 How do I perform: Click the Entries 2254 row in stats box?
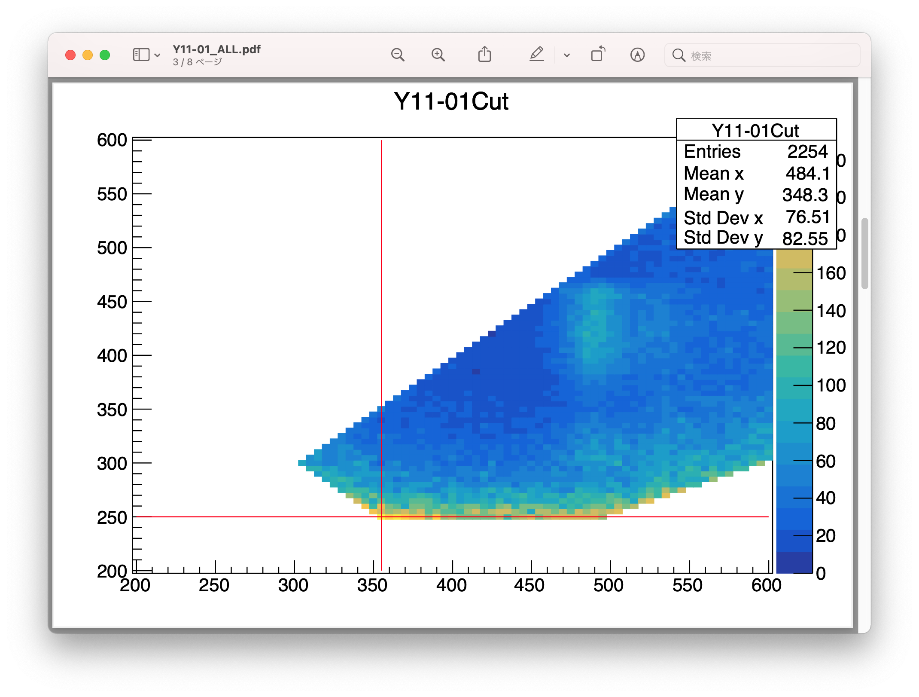(x=756, y=152)
